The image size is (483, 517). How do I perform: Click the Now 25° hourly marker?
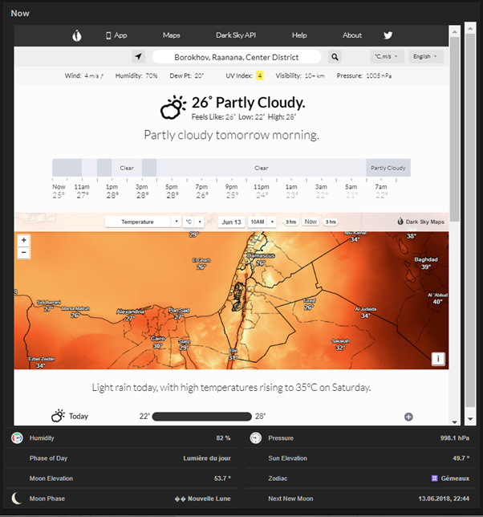(59, 191)
